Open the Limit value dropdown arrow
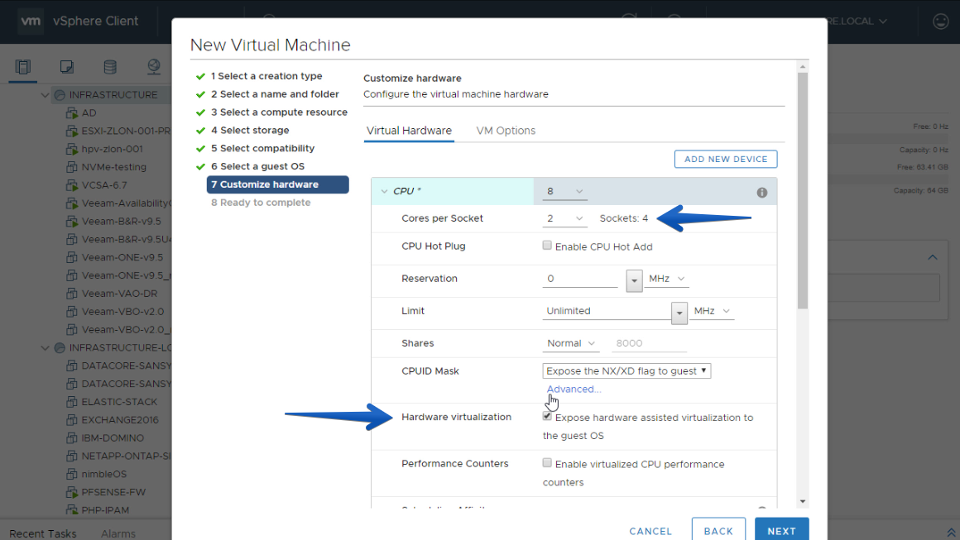This screenshot has width=960, height=540. point(679,313)
